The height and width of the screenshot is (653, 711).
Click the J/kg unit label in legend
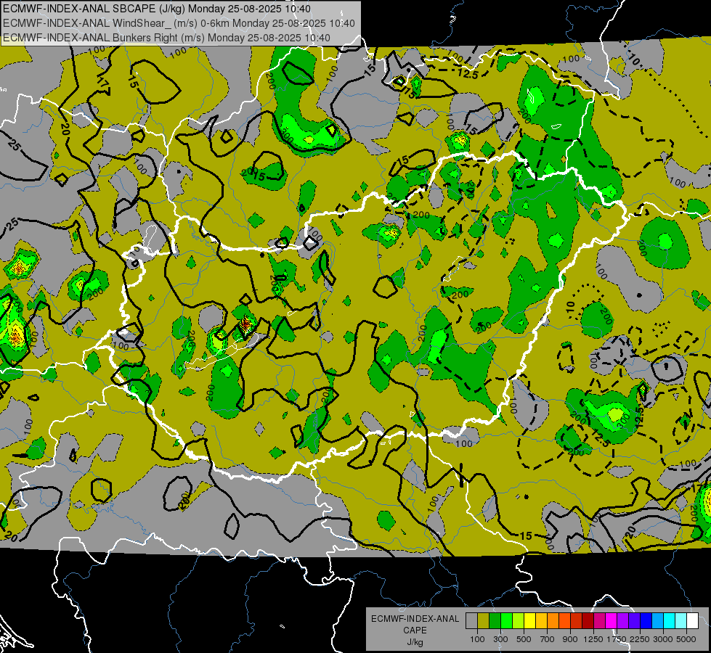(415, 642)
